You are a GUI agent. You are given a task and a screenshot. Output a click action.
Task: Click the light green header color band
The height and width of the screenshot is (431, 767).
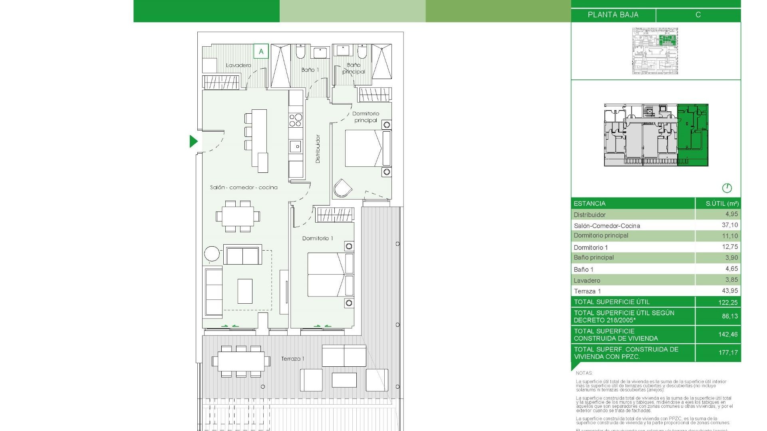click(352, 11)
